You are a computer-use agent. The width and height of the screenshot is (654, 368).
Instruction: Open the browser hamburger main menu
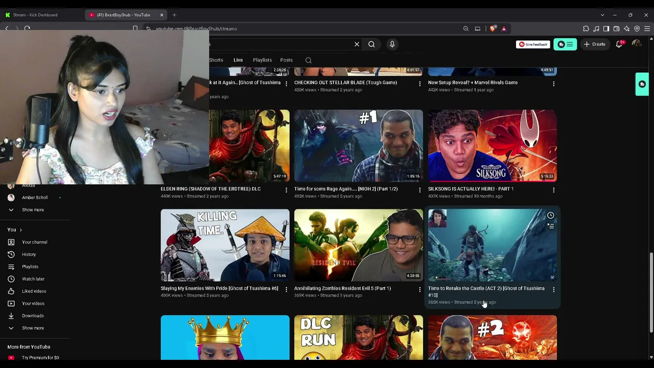click(x=647, y=29)
